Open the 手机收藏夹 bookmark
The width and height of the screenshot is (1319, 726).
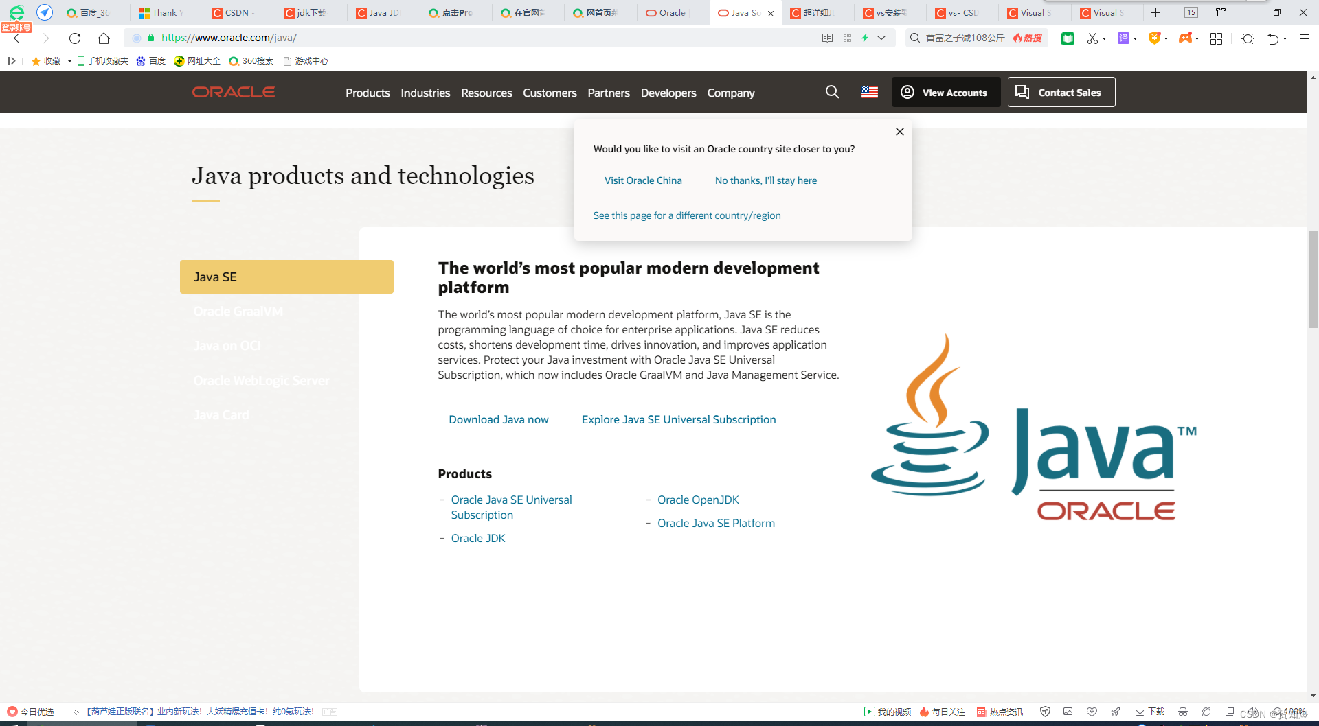point(102,61)
